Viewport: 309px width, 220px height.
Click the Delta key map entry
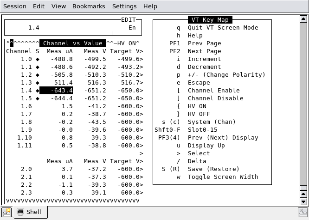point(197,161)
